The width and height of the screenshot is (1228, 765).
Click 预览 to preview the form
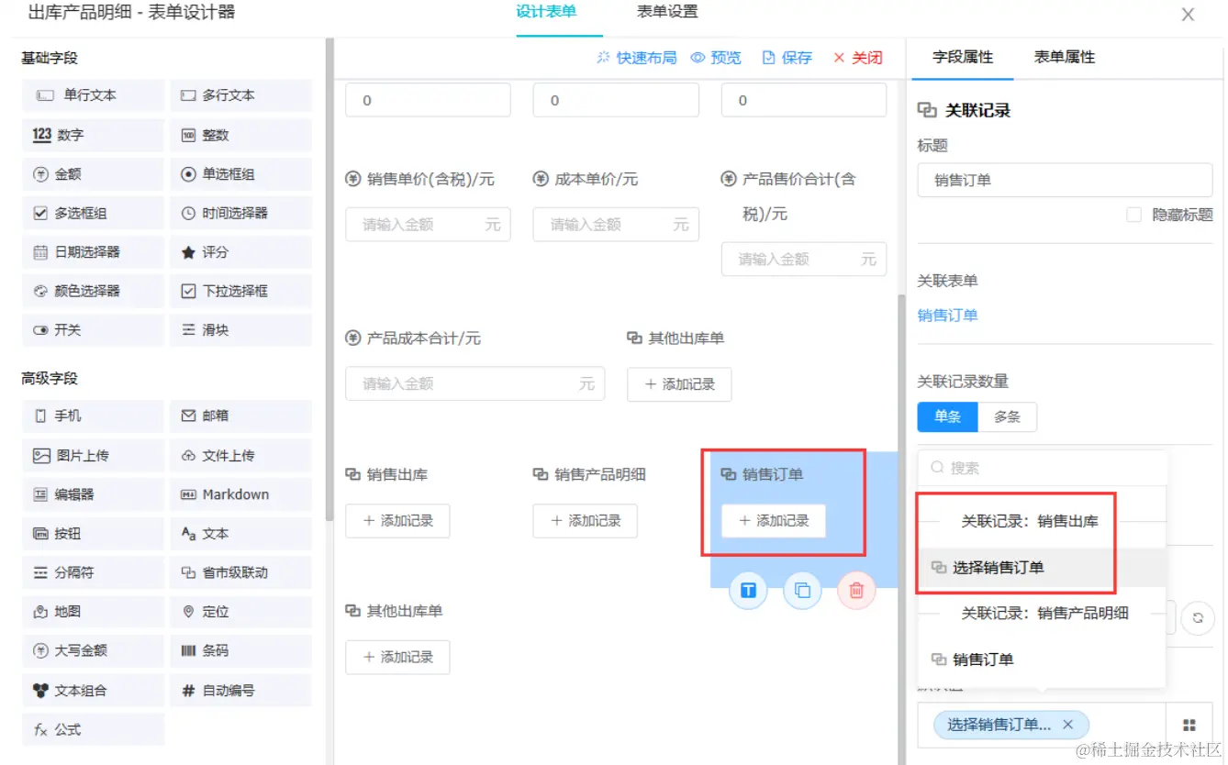tap(716, 58)
